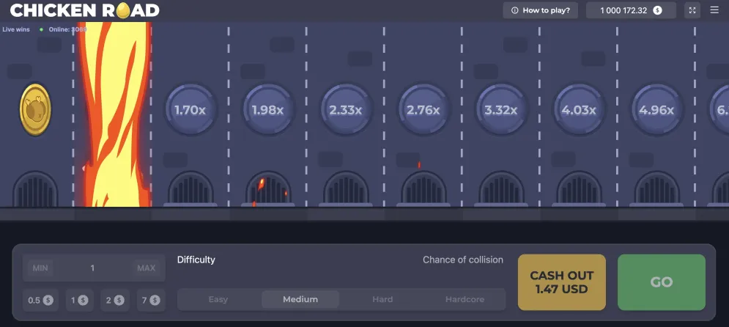Image resolution: width=729 pixels, height=327 pixels.
Task: Click the bet amount field
Action: (93, 268)
